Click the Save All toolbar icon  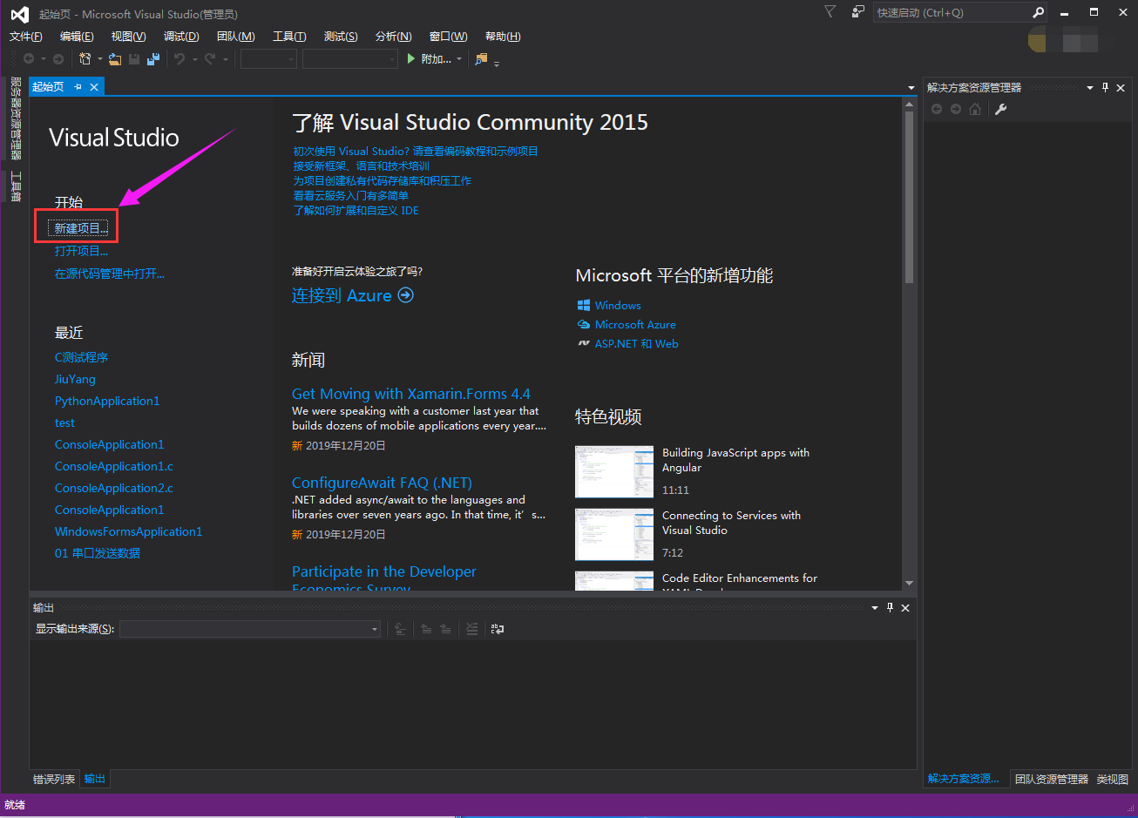(x=152, y=58)
